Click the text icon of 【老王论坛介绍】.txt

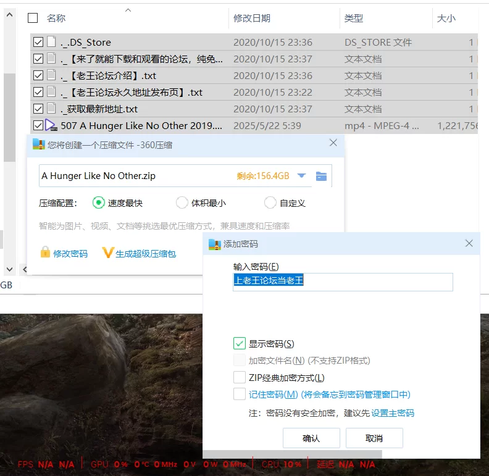click(51, 75)
